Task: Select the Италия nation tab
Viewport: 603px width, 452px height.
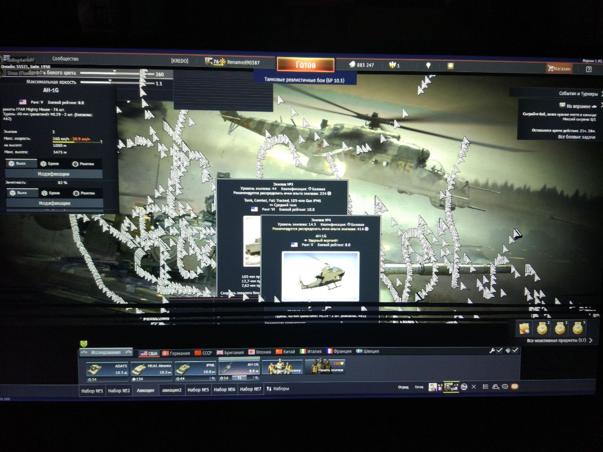Action: click(310, 351)
